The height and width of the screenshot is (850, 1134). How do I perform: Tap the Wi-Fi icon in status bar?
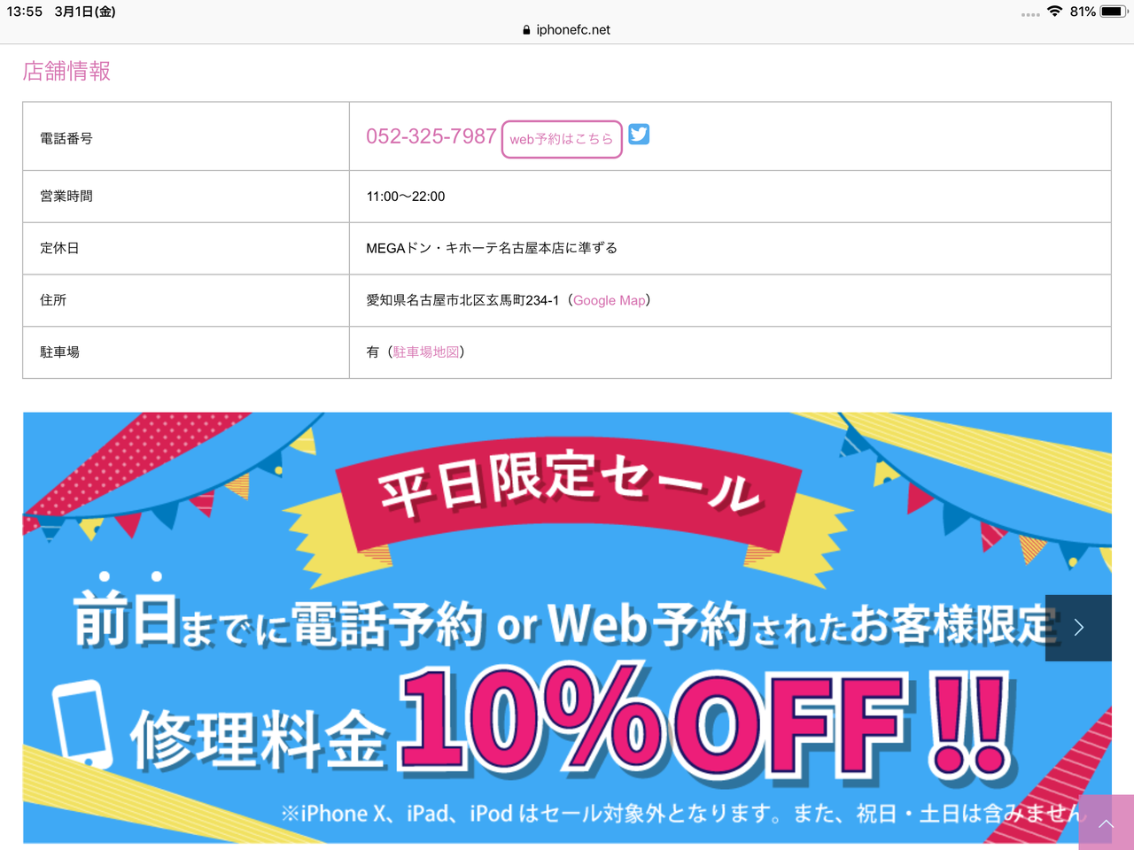point(1054,12)
